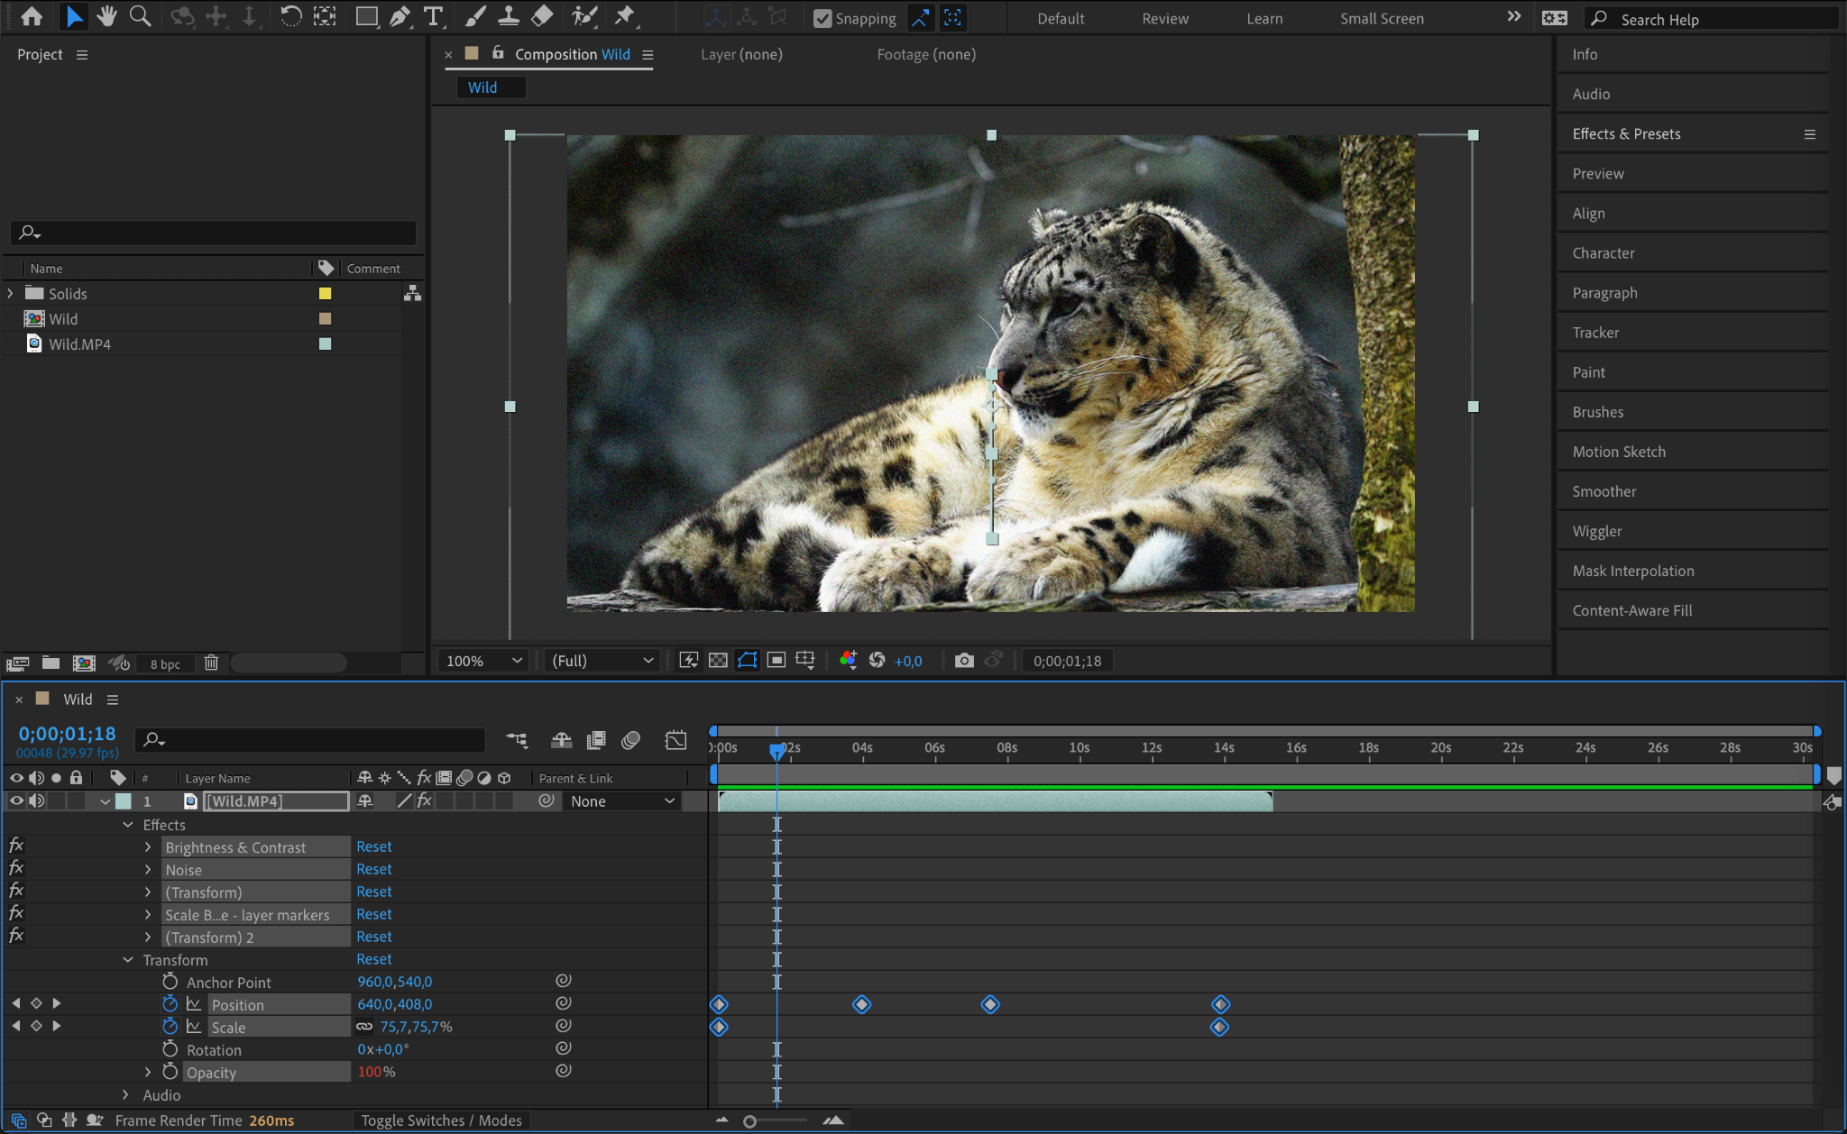Expand the Solids folder
This screenshot has width=1847, height=1134.
[11, 294]
